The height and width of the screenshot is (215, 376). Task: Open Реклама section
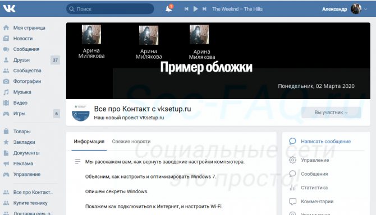23,163
